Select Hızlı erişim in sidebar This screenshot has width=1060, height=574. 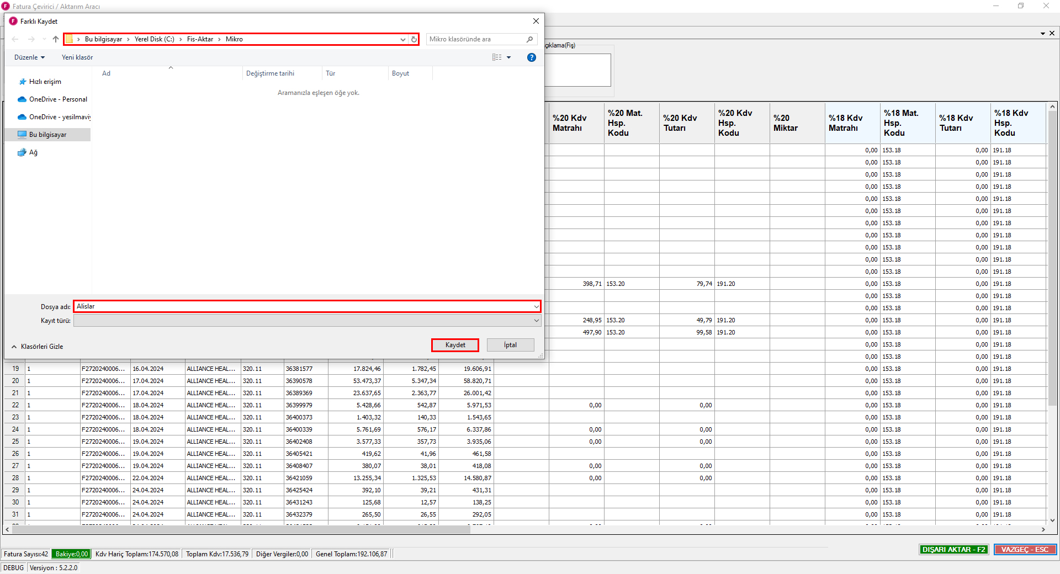(x=45, y=82)
